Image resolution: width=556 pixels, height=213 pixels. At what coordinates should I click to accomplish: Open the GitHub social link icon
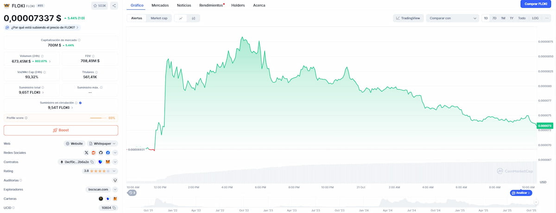(101, 152)
